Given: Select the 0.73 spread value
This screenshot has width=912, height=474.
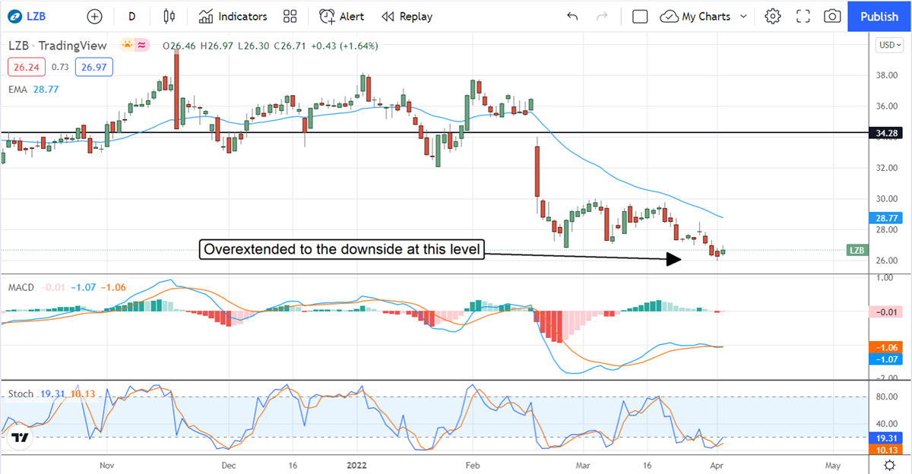Looking at the screenshot, I should click(59, 68).
